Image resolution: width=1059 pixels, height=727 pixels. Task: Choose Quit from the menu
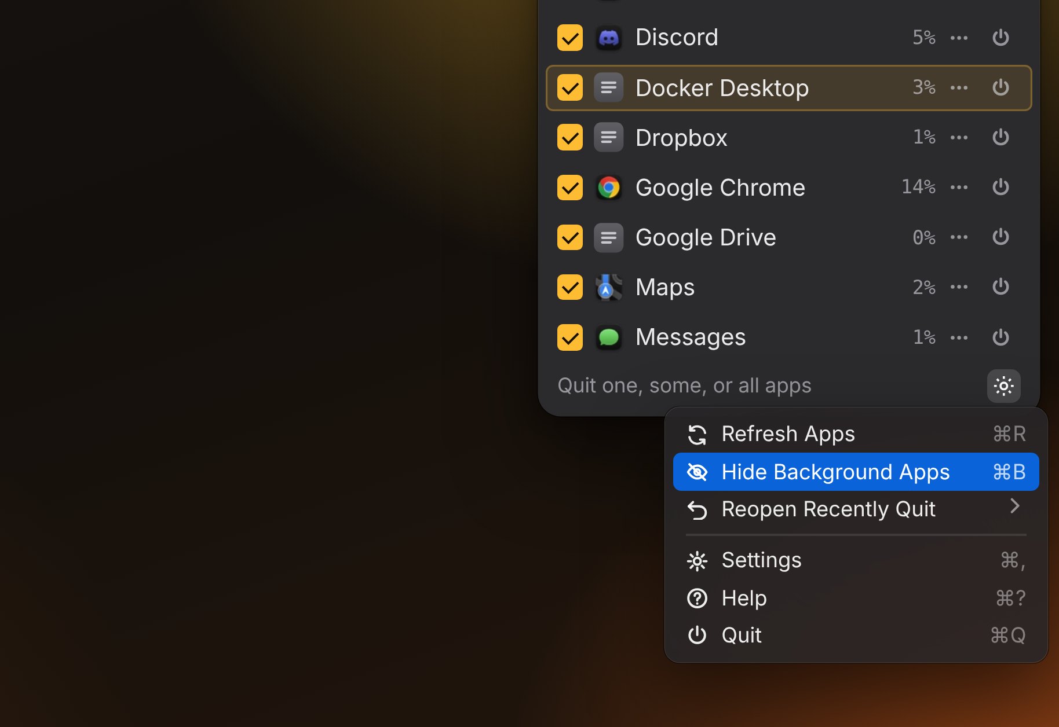(x=856, y=636)
